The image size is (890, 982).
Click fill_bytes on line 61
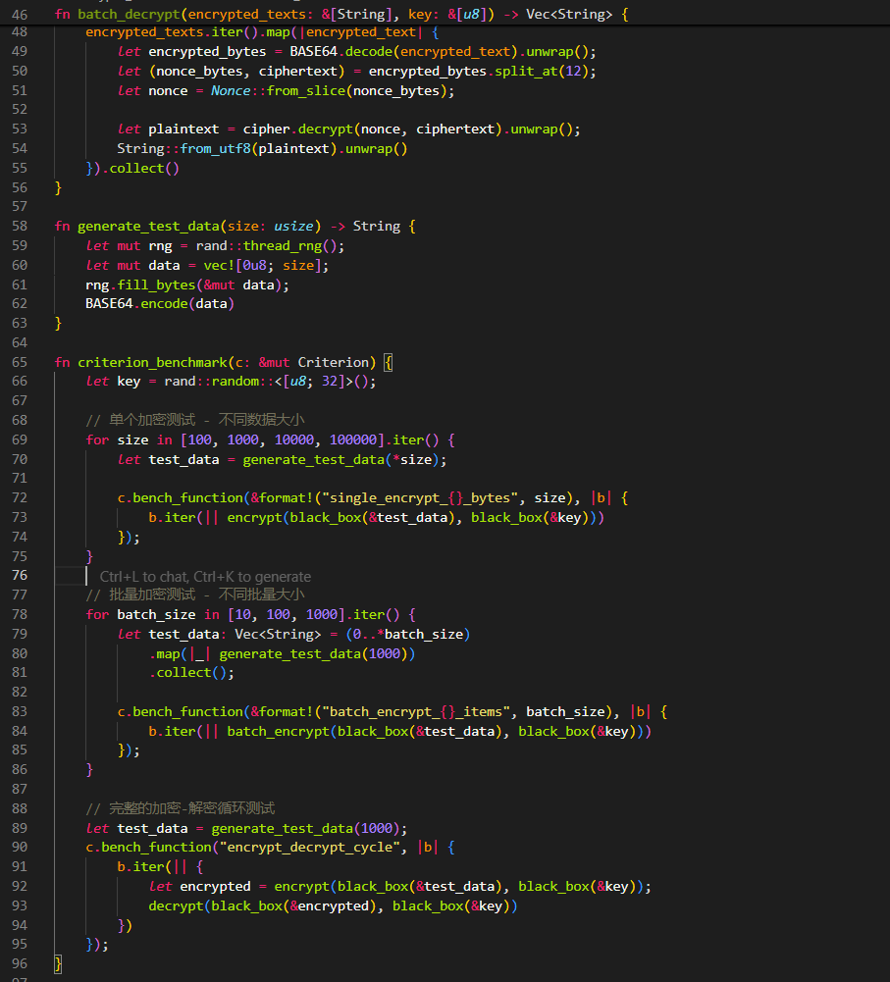[x=156, y=284]
